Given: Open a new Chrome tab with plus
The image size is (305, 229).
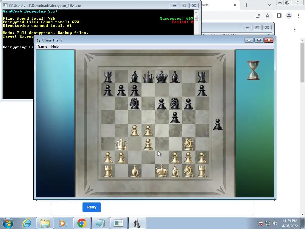Looking at the screenshot, I should [246, 5].
